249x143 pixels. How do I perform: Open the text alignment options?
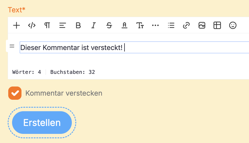point(62,26)
